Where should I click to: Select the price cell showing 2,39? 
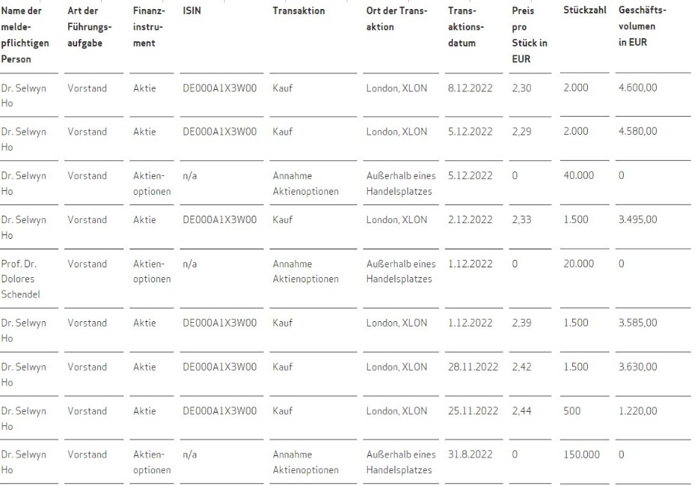522,323
